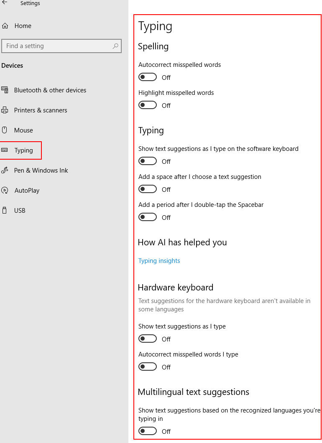Turn on Highlight misspelled words
Viewport: 322px width, 443px height.
coord(147,105)
